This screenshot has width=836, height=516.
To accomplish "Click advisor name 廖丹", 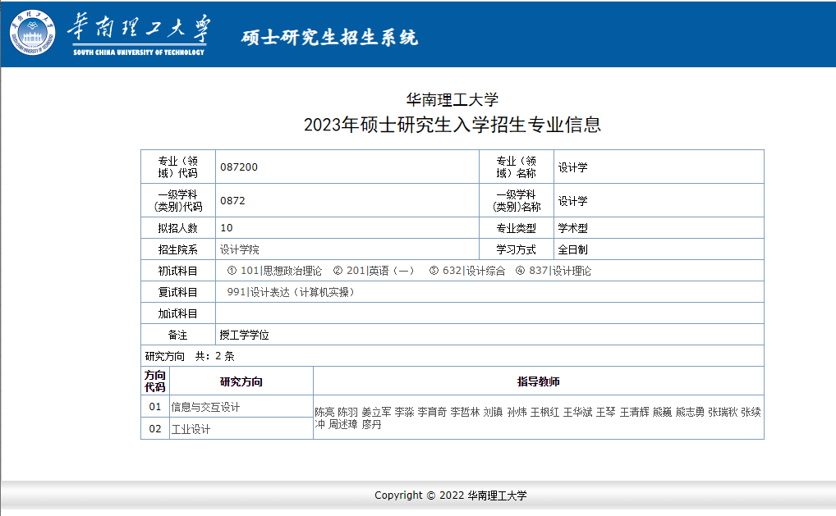I will pos(372,424).
